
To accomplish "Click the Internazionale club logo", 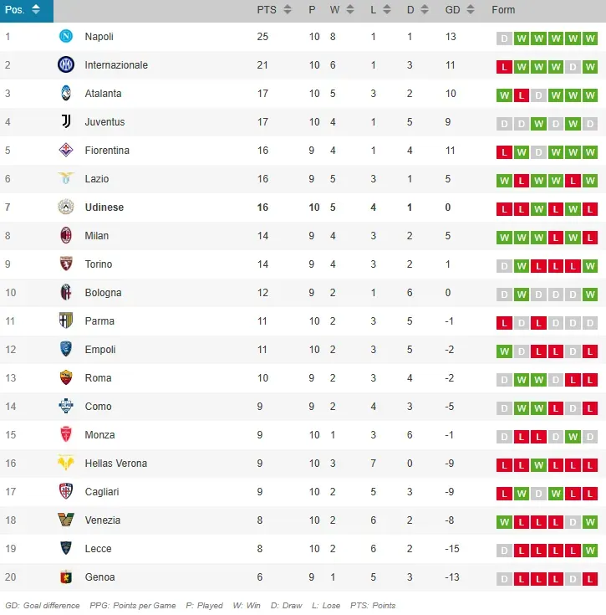I will (65, 65).
